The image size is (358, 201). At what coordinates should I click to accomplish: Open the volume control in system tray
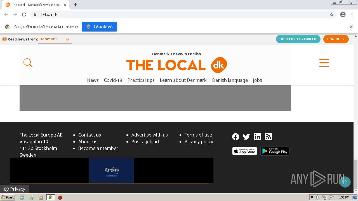(318, 197)
